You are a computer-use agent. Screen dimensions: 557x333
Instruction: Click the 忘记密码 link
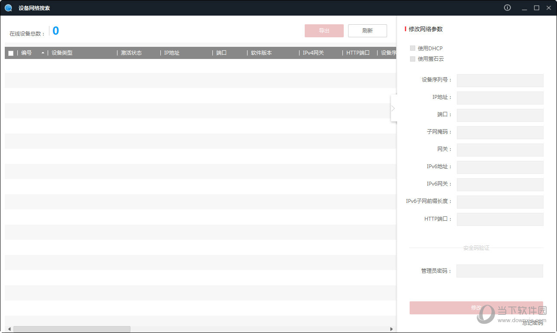[532, 323]
